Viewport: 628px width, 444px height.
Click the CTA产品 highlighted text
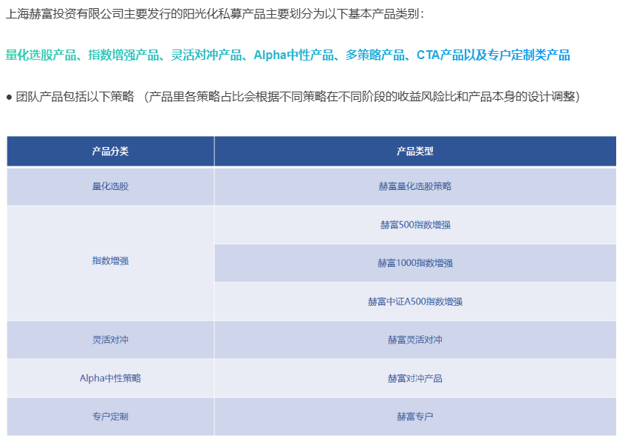click(x=440, y=55)
